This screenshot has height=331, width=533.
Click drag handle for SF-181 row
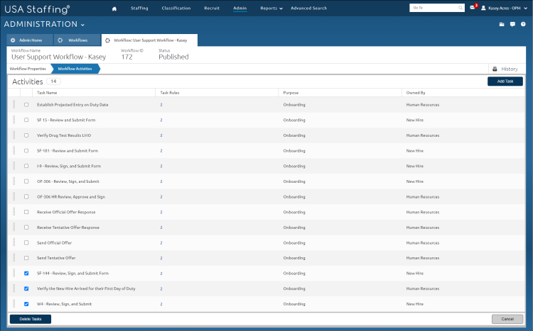pyautogui.click(x=14, y=150)
